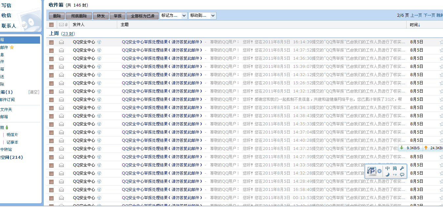Click envelope icon of the 15:39:07 email
Screen dimensions: 443x207
click(x=61, y=67)
